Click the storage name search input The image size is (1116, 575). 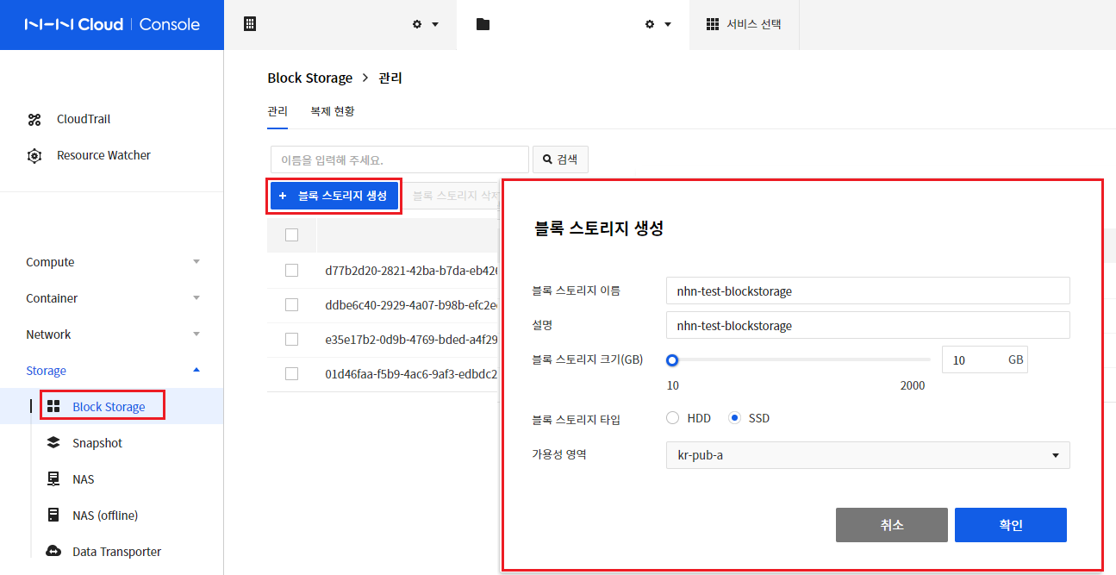click(400, 159)
